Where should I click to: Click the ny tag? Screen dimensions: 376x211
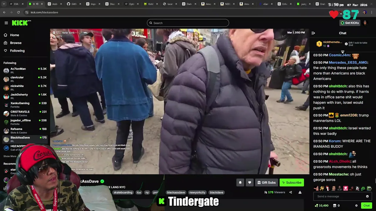click(147, 193)
